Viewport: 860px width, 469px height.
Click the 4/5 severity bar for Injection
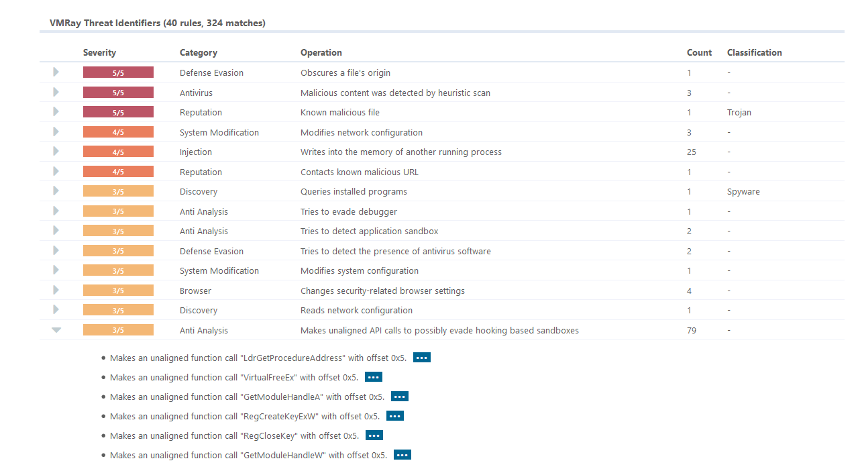coord(118,152)
